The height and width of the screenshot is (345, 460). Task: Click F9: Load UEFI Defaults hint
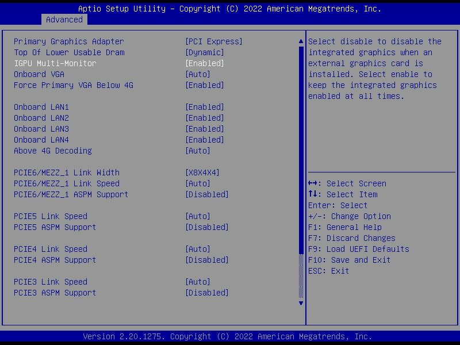click(x=358, y=249)
